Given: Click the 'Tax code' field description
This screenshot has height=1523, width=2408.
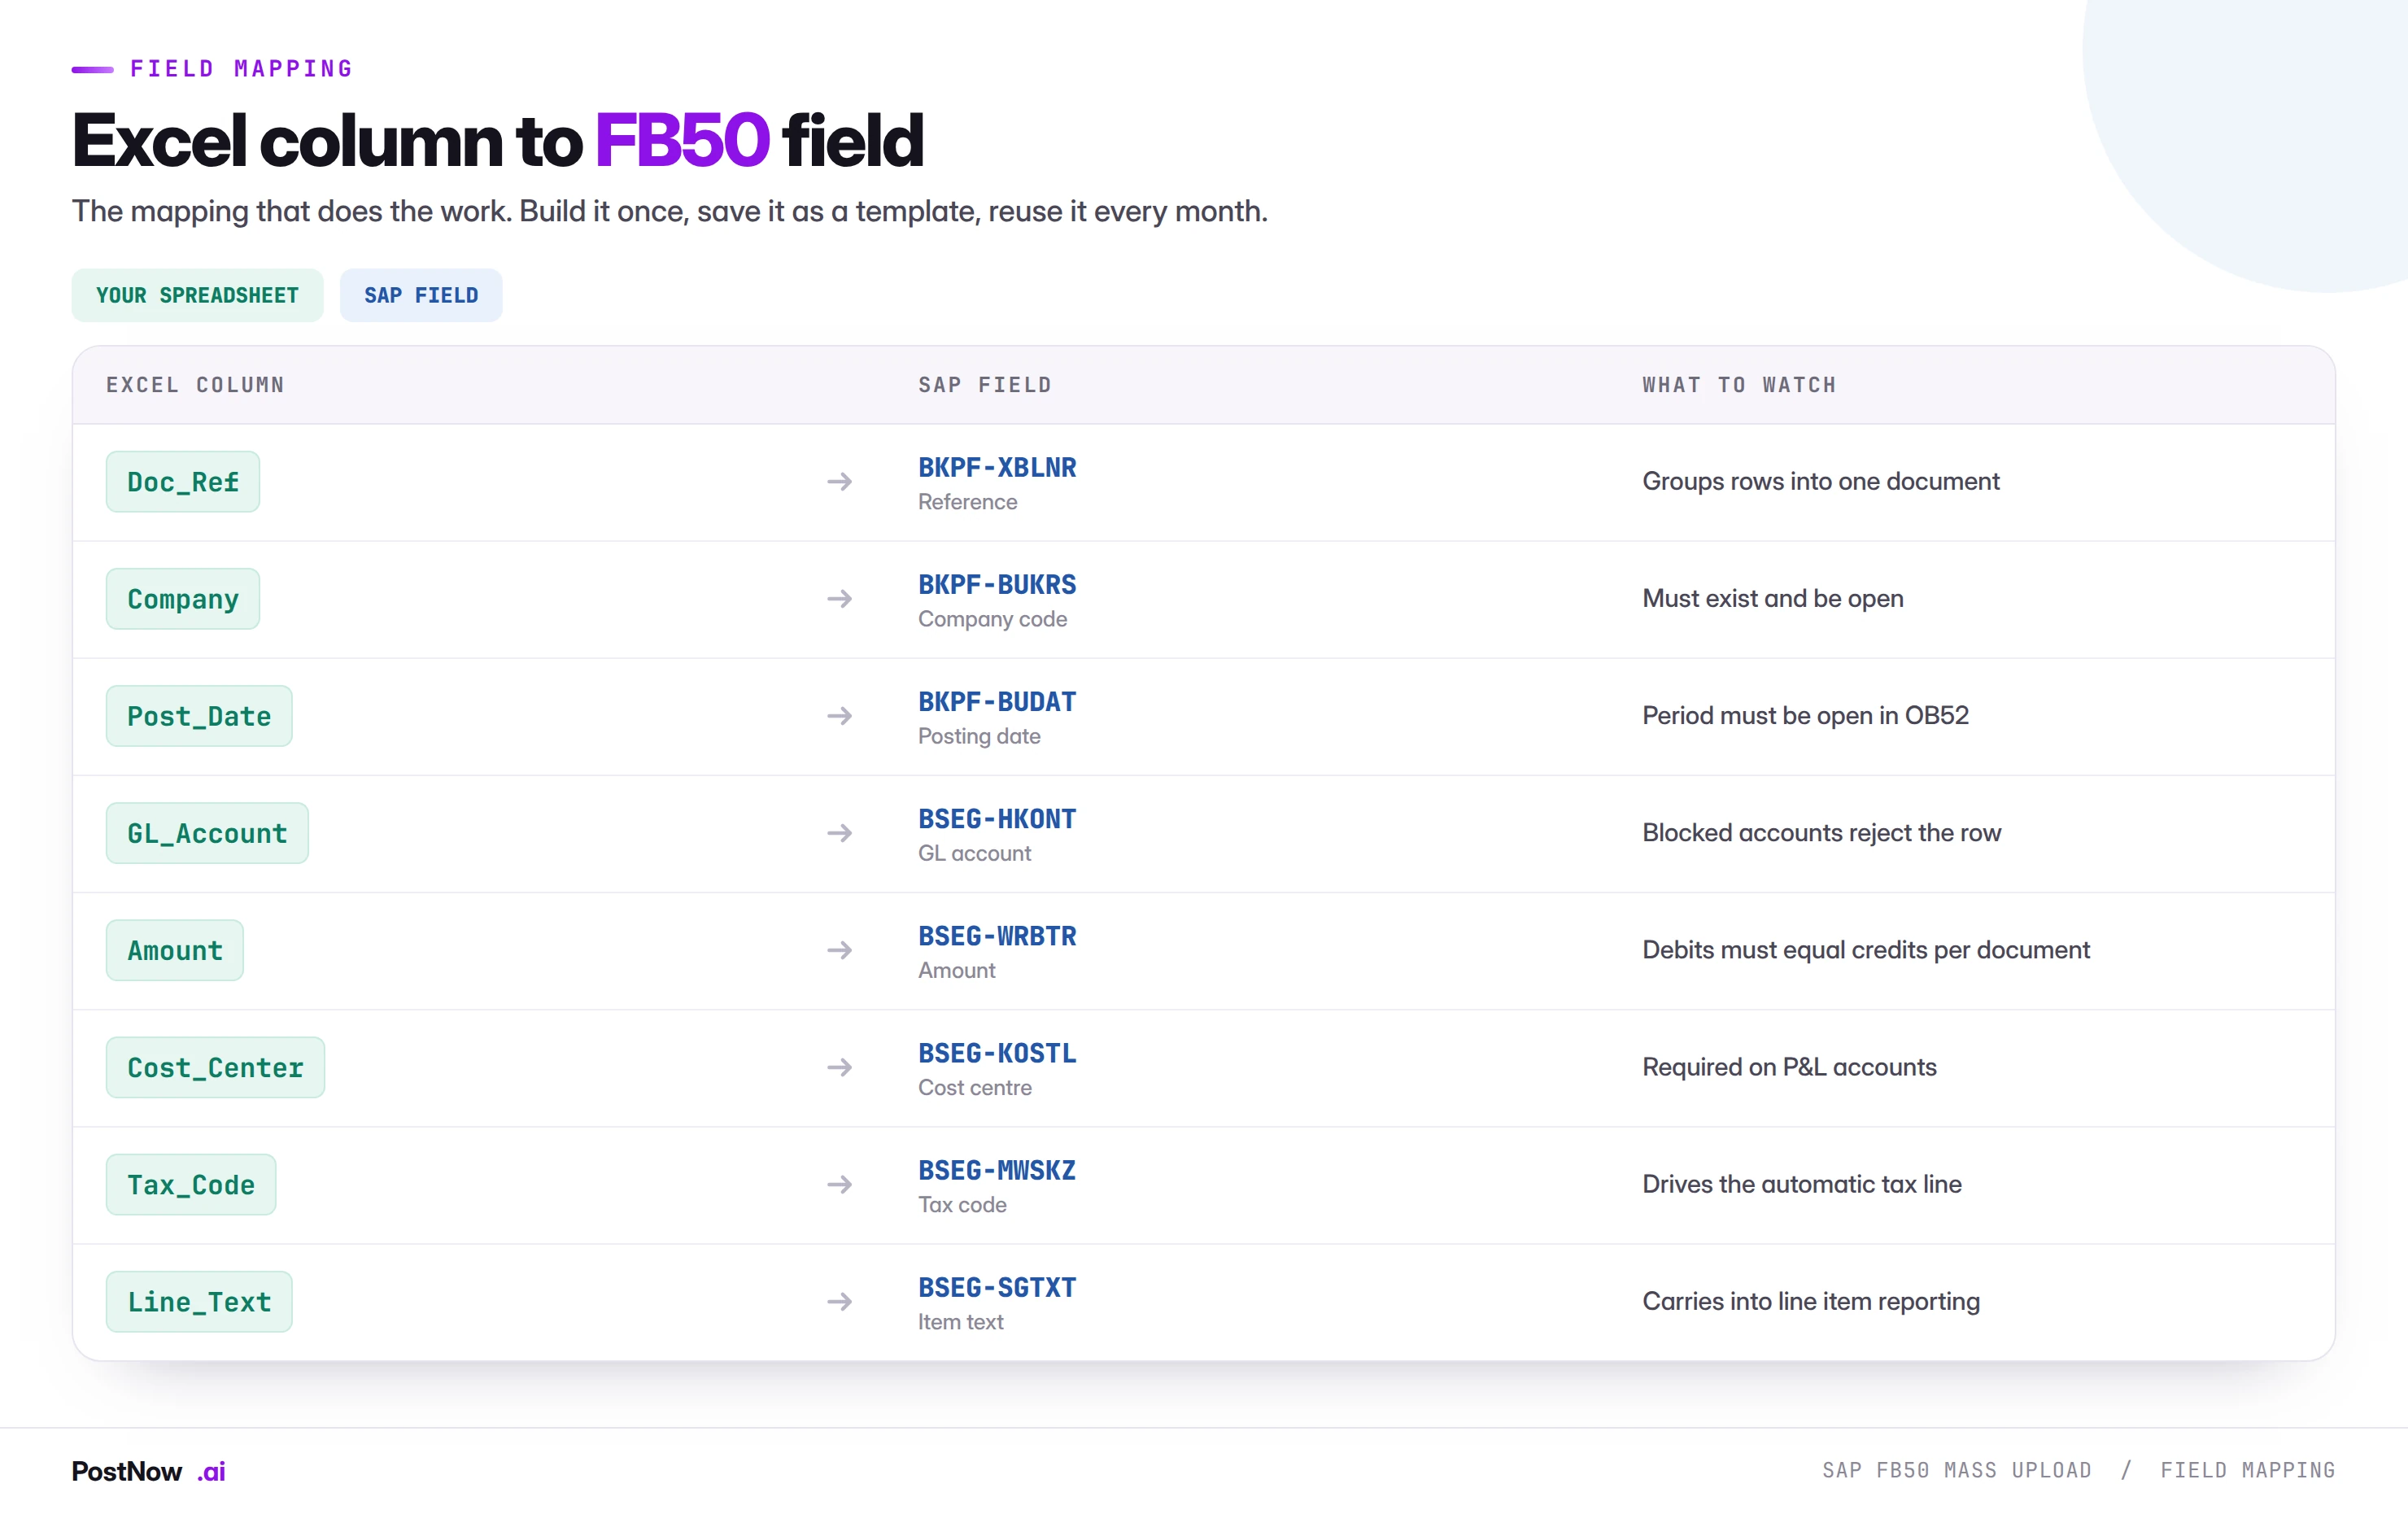Looking at the screenshot, I should coord(962,1204).
